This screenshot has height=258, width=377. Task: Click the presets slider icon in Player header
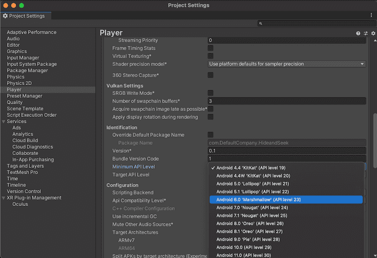[365, 34]
